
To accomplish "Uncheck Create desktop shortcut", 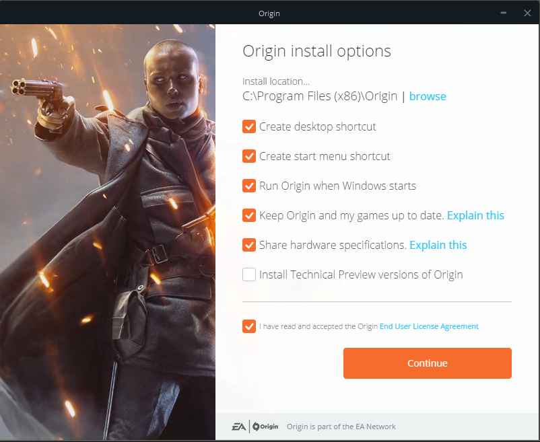I will [x=249, y=126].
